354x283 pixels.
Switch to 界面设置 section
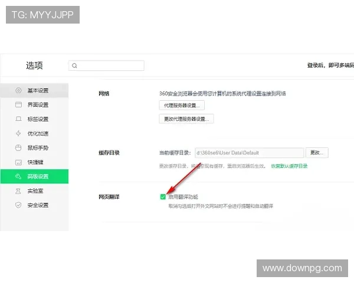point(34,105)
